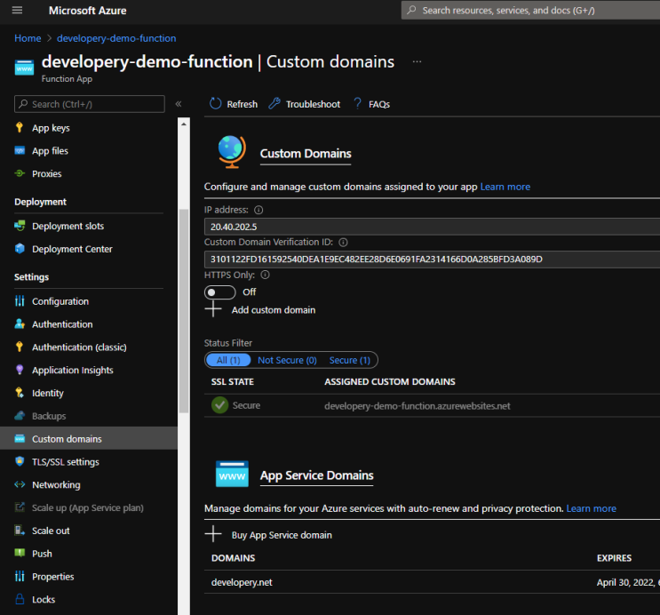
Task: Open Deployment slots menu item
Action: [x=68, y=226]
